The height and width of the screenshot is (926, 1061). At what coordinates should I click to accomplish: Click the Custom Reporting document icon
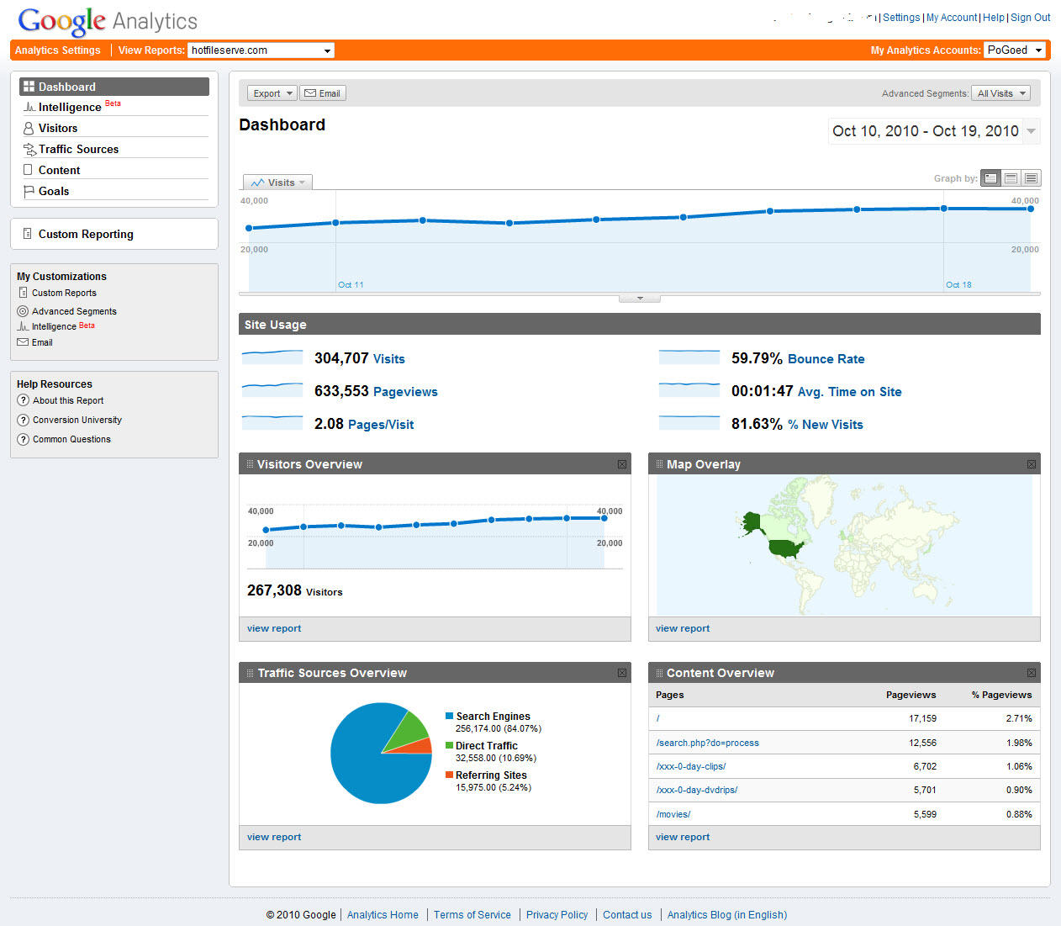pyautogui.click(x=28, y=234)
